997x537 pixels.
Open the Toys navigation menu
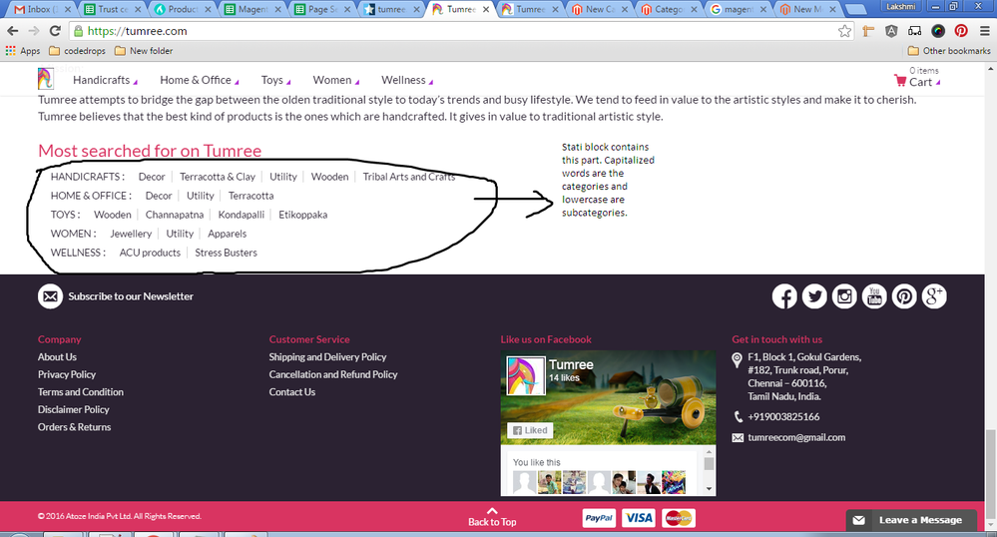272,80
